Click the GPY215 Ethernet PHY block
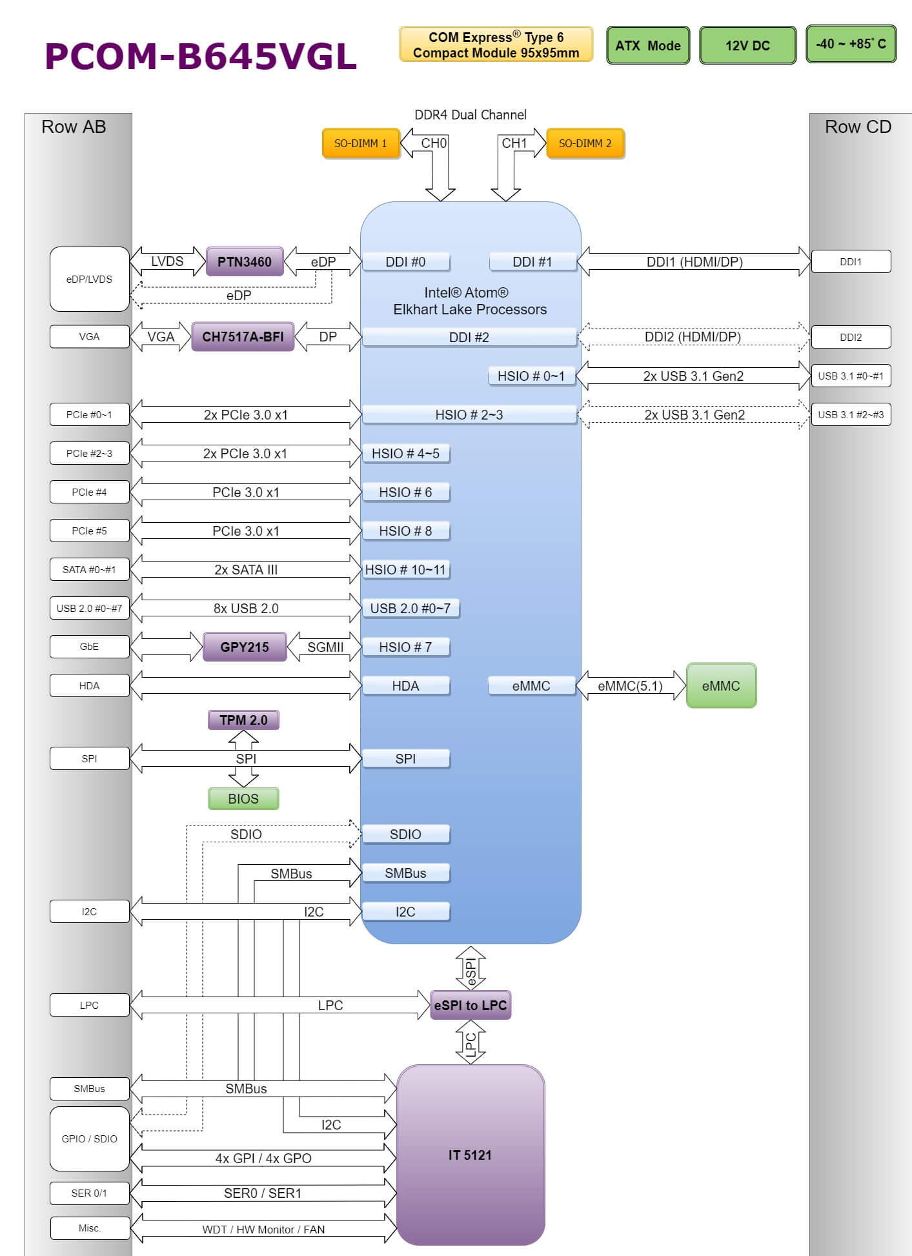The image size is (912, 1256). tap(245, 647)
